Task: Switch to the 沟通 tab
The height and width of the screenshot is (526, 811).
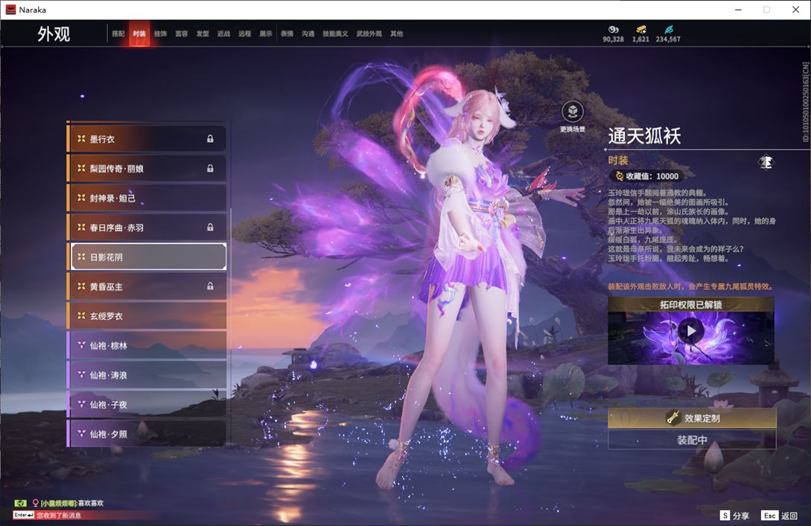Action: tap(308, 33)
